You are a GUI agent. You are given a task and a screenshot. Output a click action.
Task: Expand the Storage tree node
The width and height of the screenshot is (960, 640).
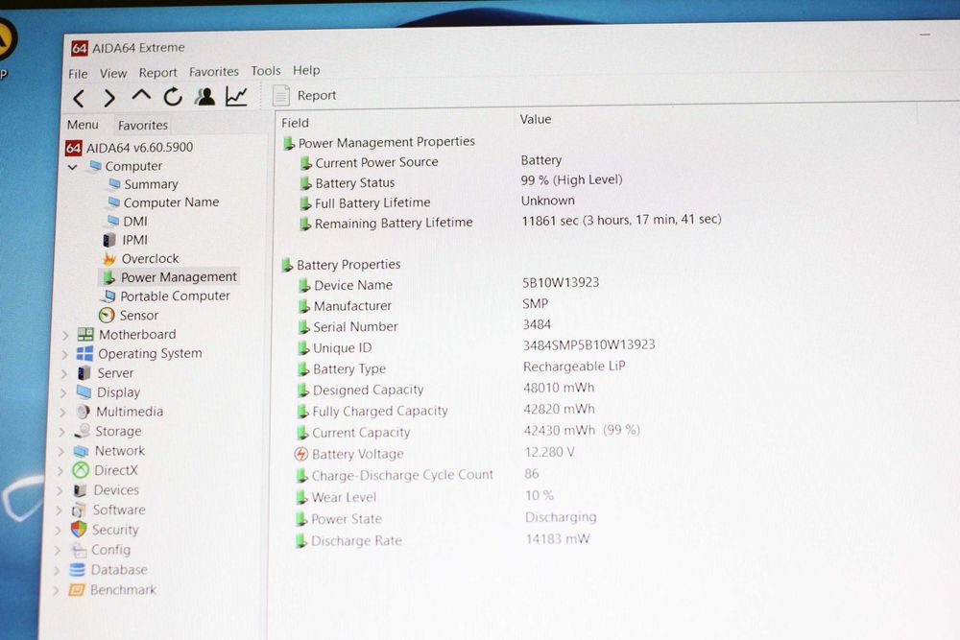point(61,432)
